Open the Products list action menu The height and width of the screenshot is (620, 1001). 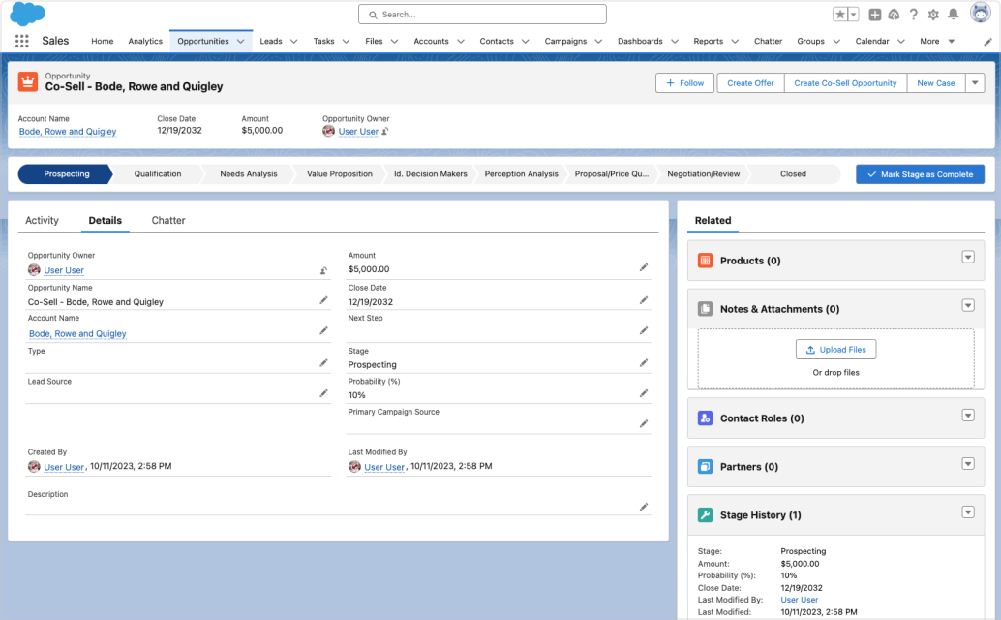pyautogui.click(x=968, y=257)
